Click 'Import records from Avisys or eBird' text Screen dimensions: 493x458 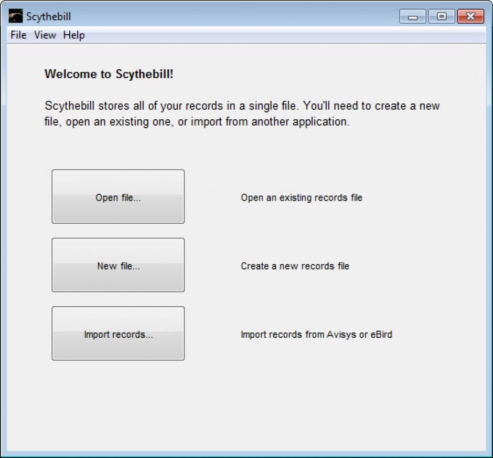pos(317,335)
